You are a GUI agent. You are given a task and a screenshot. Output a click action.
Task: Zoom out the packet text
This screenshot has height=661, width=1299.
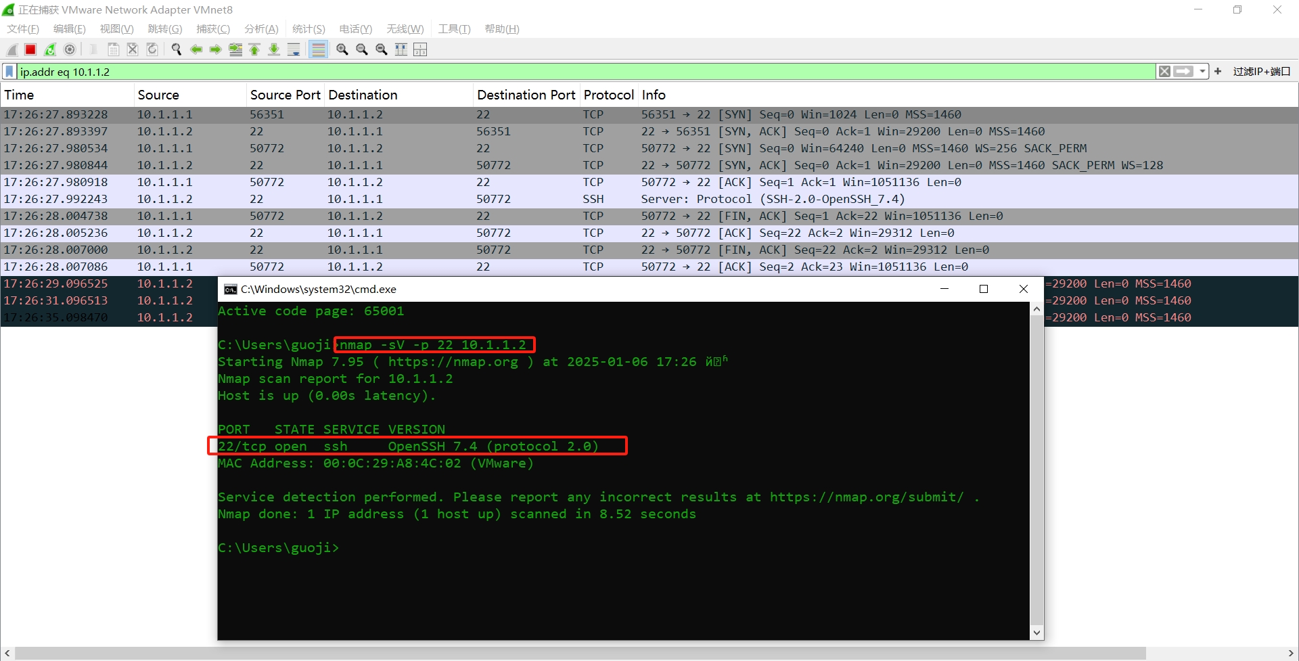[x=362, y=49]
